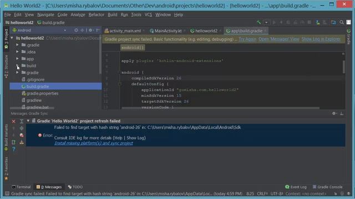
Task: Open Favorites side panel
Action: pos(6,169)
